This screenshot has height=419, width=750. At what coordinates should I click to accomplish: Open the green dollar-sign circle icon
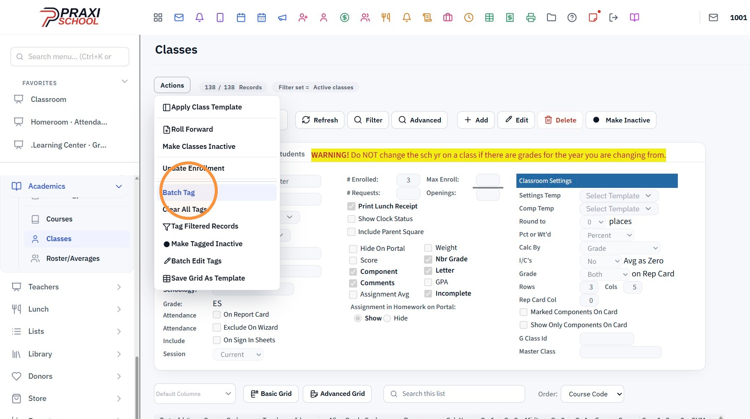344,18
